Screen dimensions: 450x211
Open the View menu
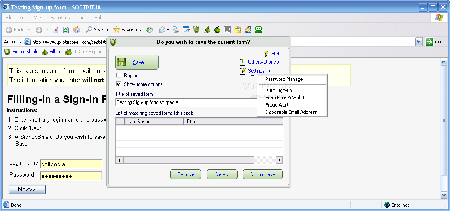(39, 18)
